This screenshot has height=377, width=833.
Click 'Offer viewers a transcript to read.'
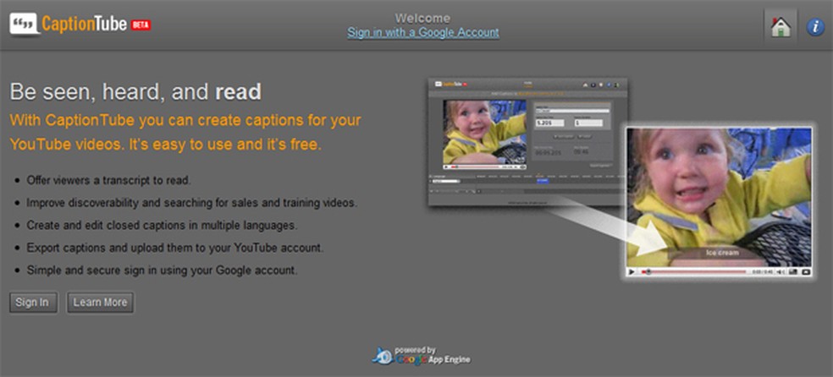108,180
